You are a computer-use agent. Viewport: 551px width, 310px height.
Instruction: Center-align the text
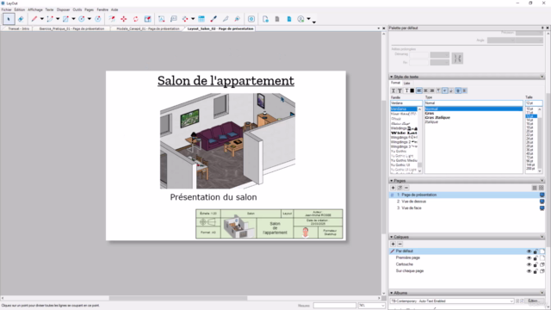coord(425,90)
